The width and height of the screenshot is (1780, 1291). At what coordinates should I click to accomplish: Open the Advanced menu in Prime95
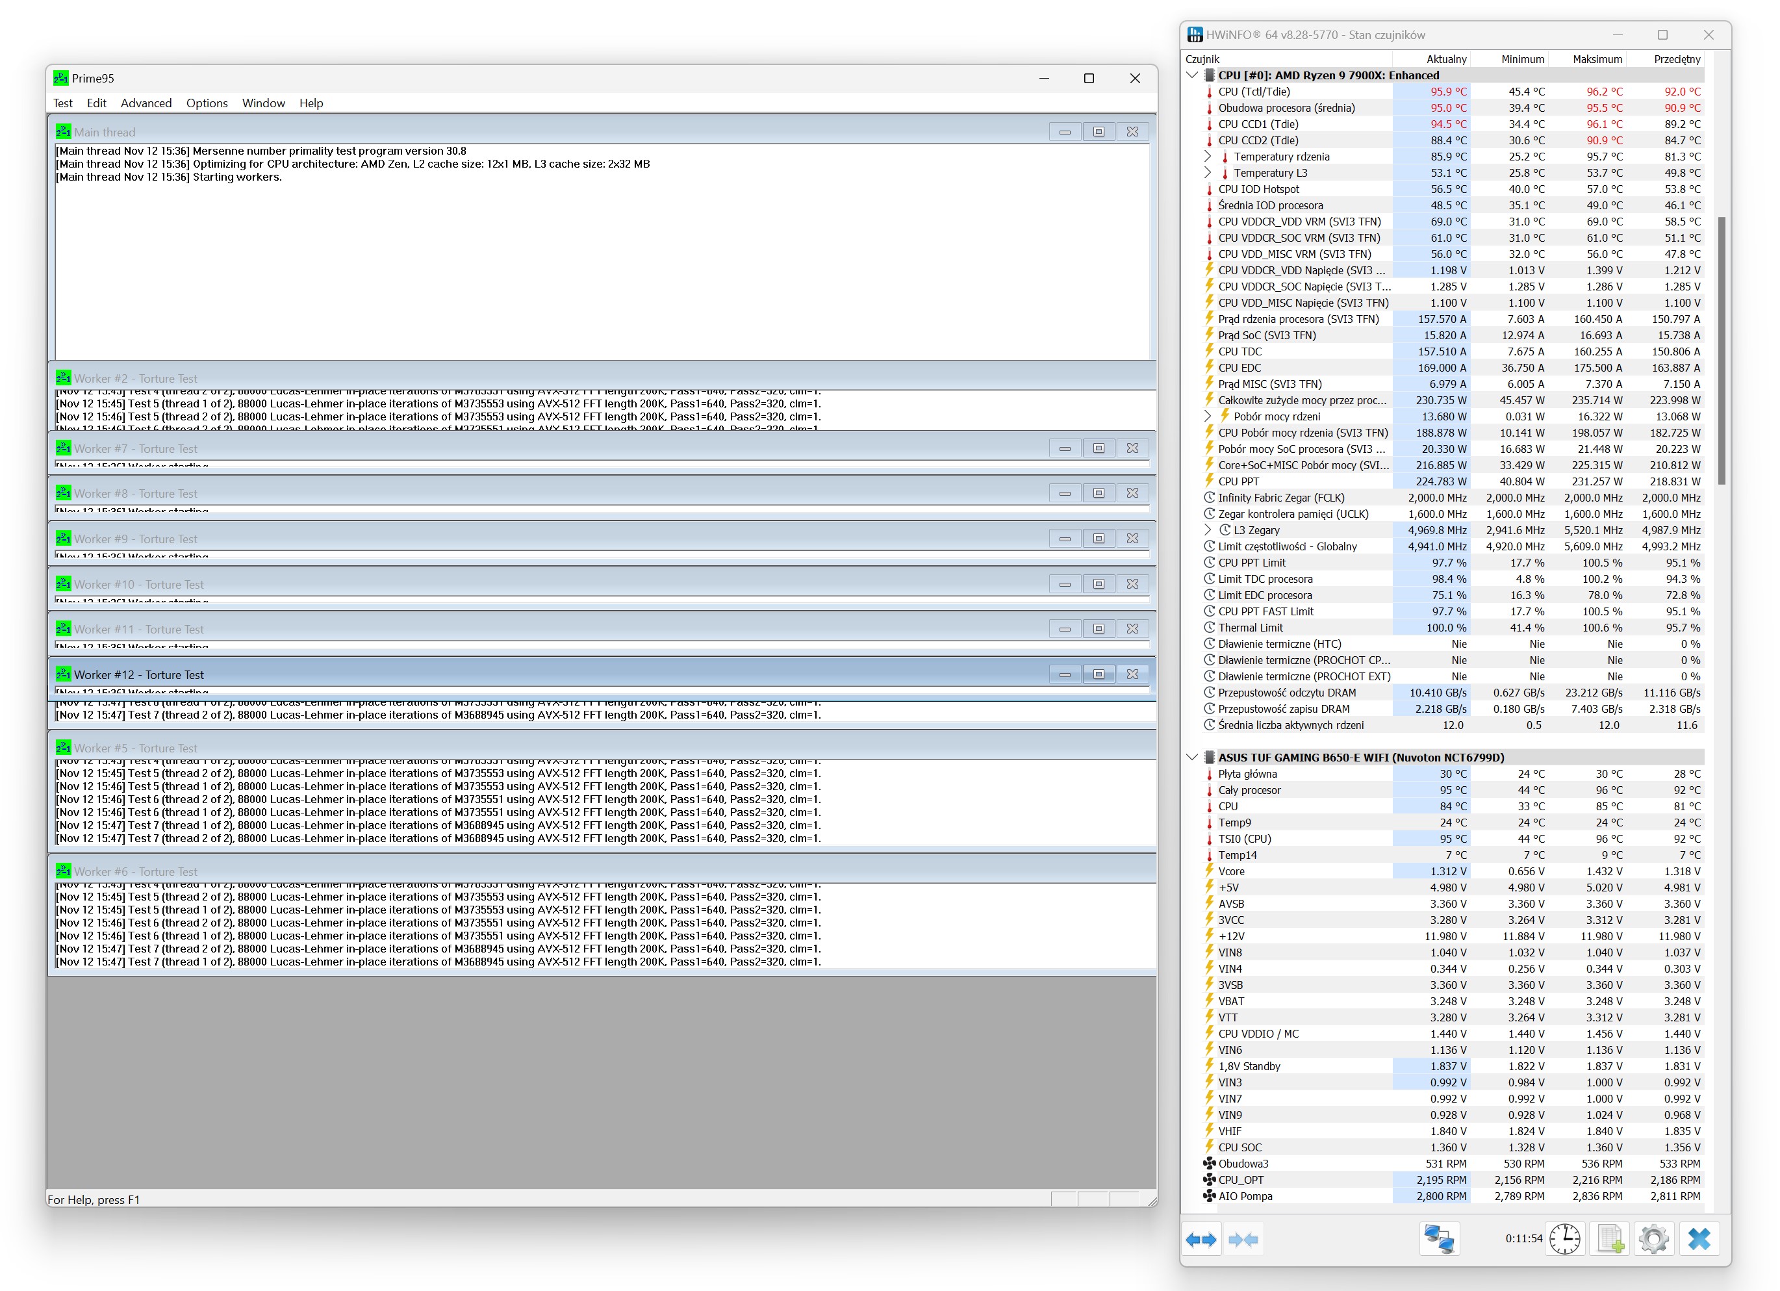[x=146, y=103]
